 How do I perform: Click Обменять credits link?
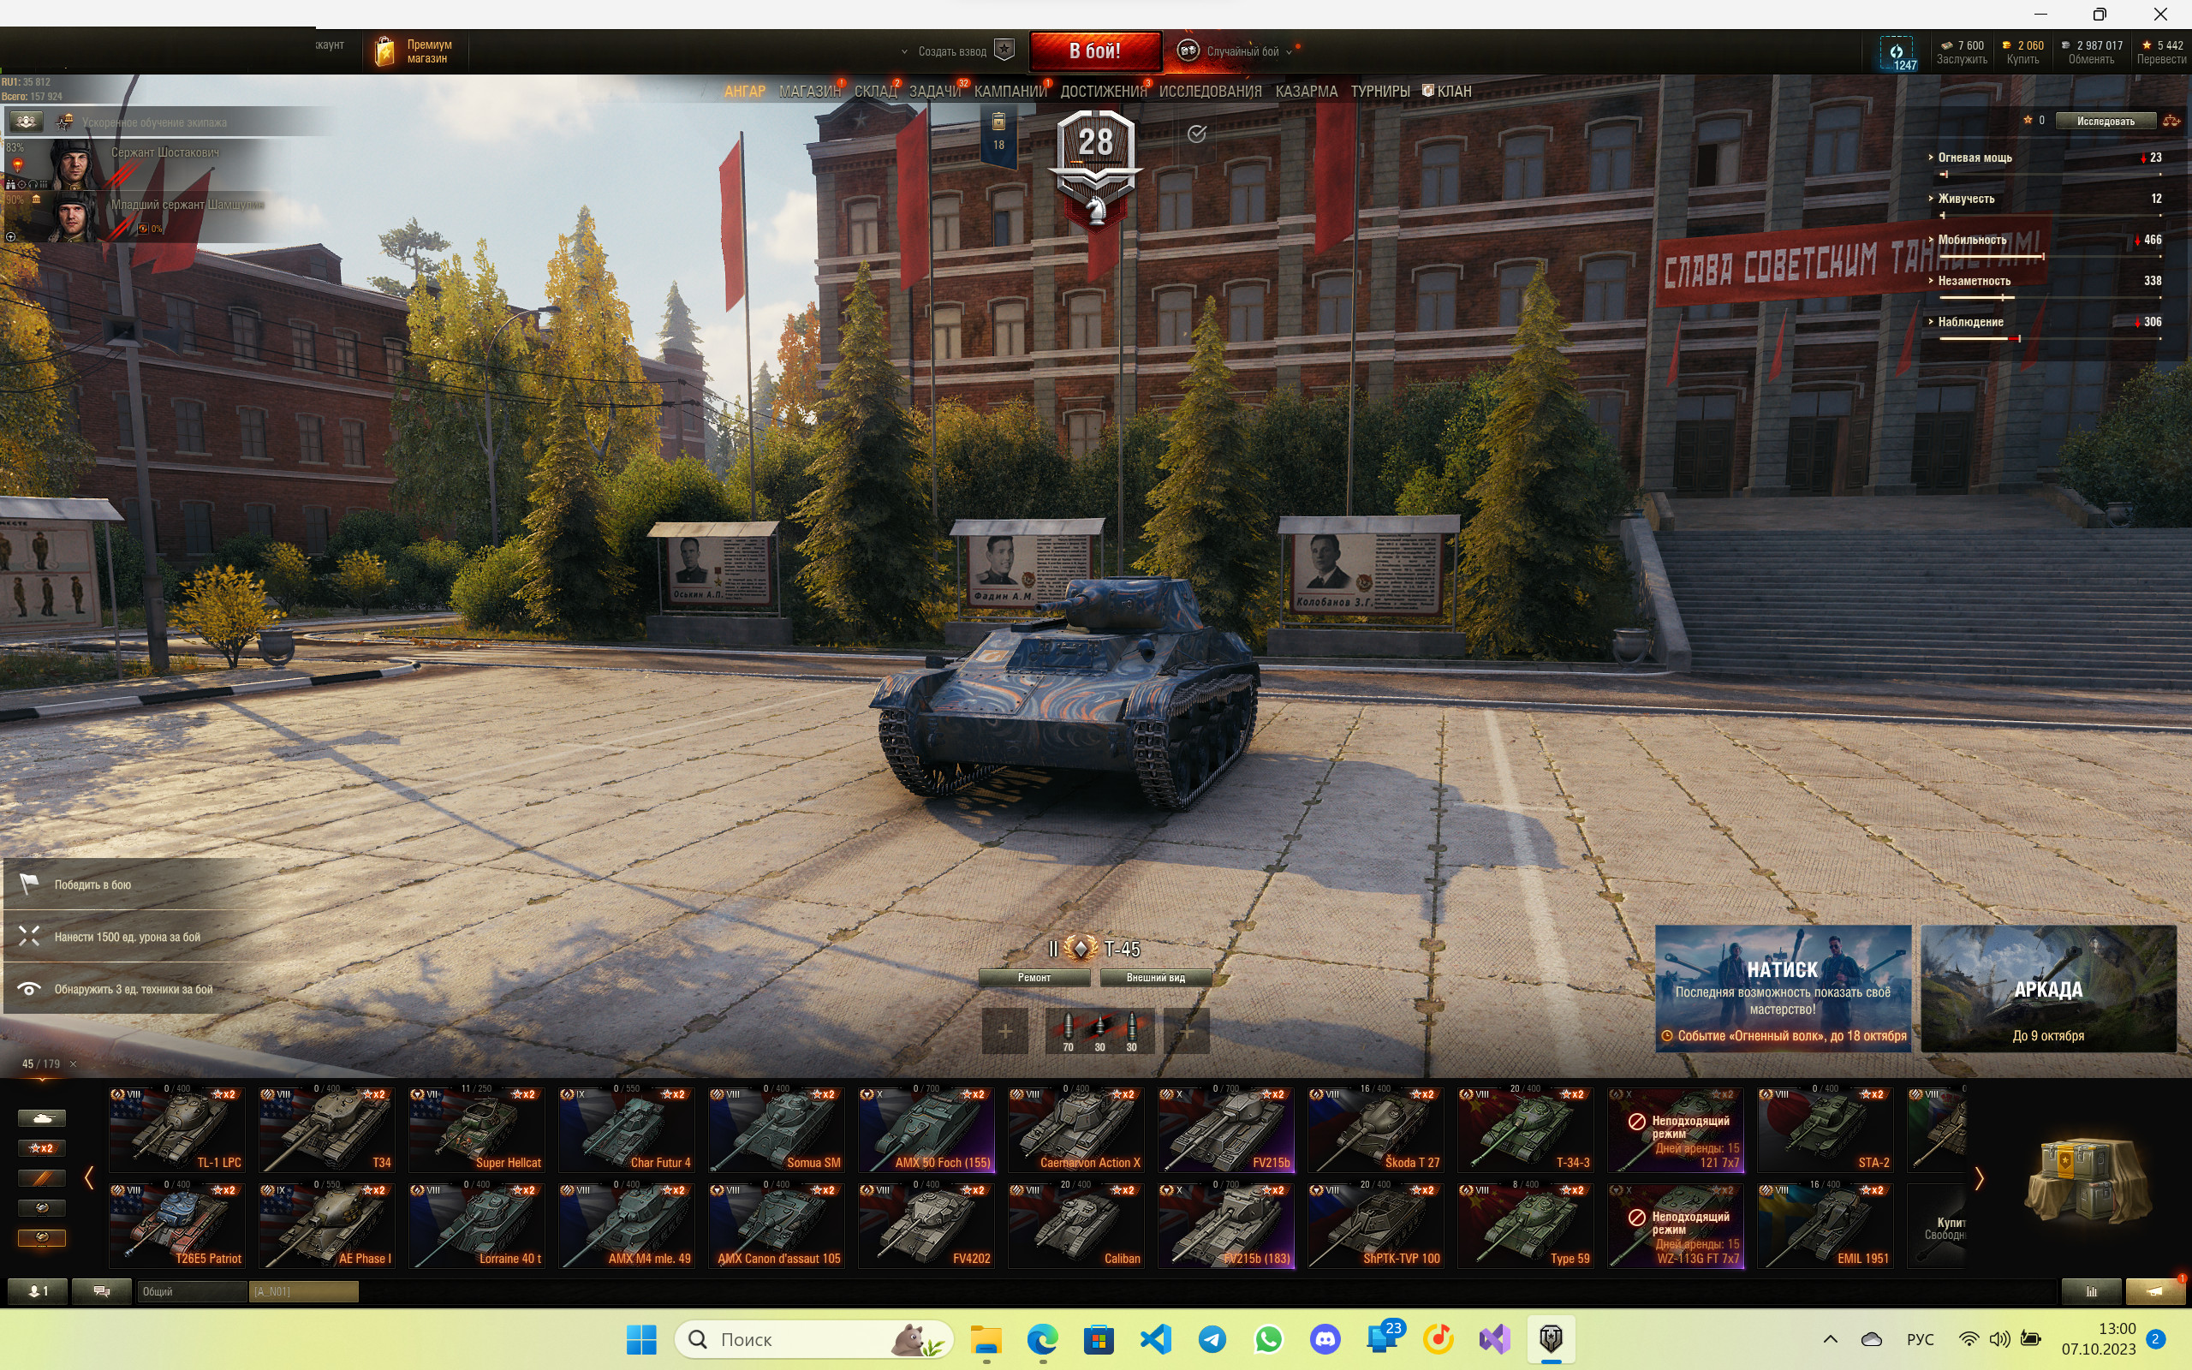[2091, 60]
